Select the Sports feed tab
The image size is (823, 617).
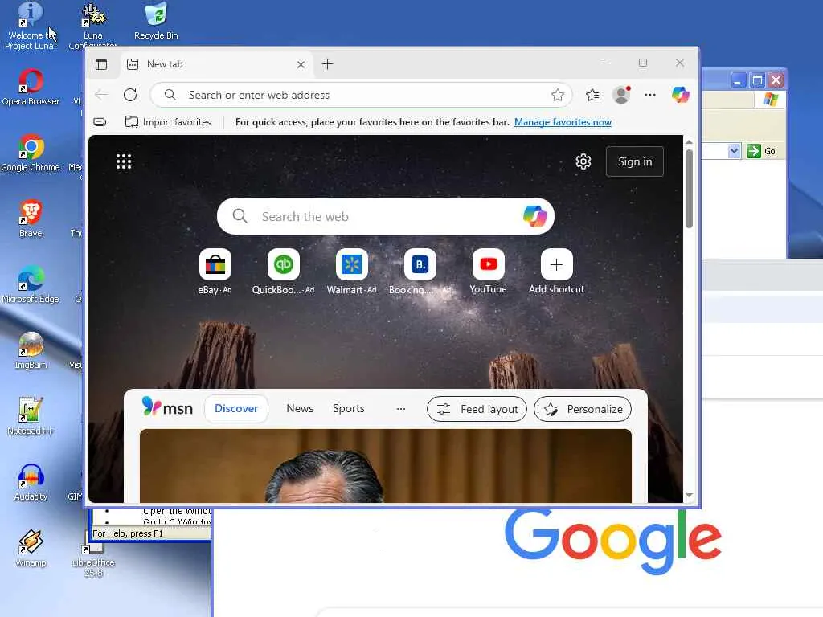[x=349, y=409]
